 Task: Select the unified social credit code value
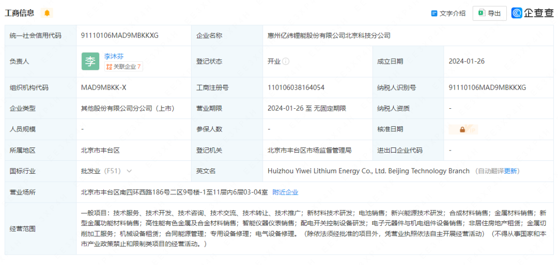(119, 36)
